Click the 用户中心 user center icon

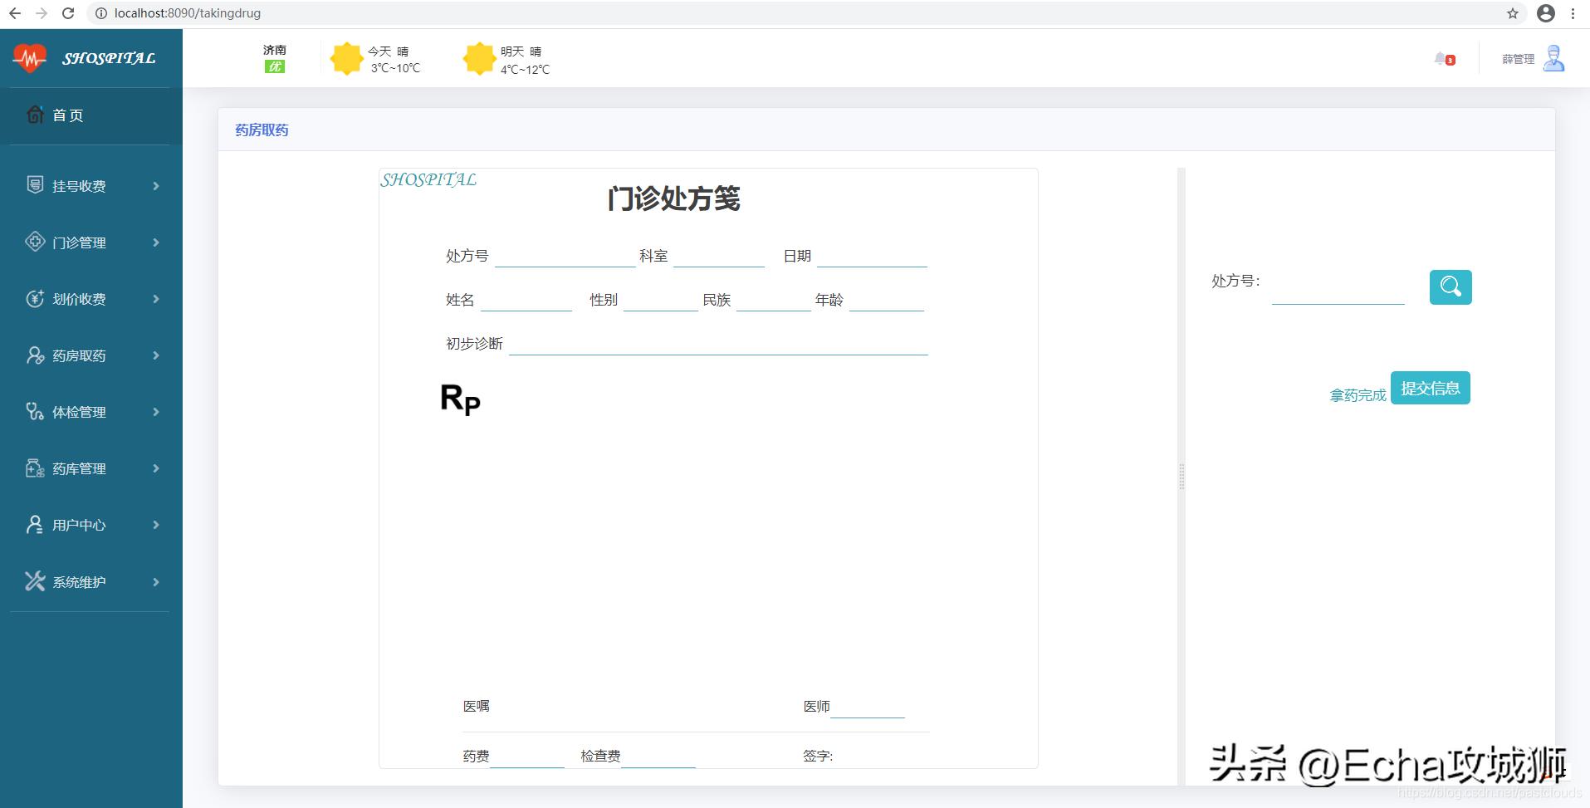click(34, 524)
